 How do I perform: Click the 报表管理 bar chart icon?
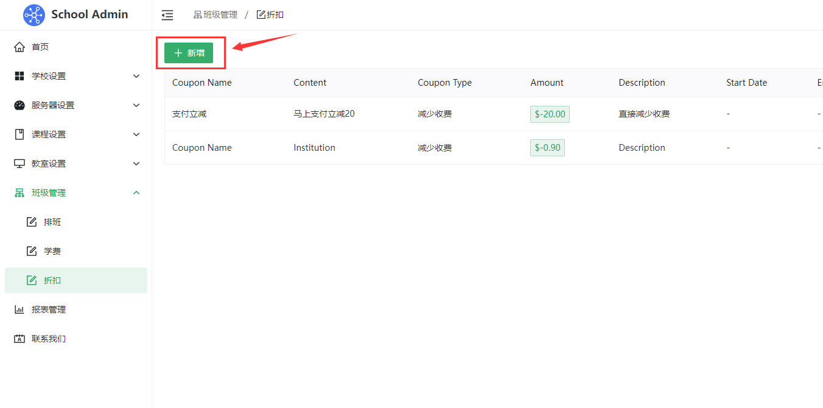[x=19, y=309]
